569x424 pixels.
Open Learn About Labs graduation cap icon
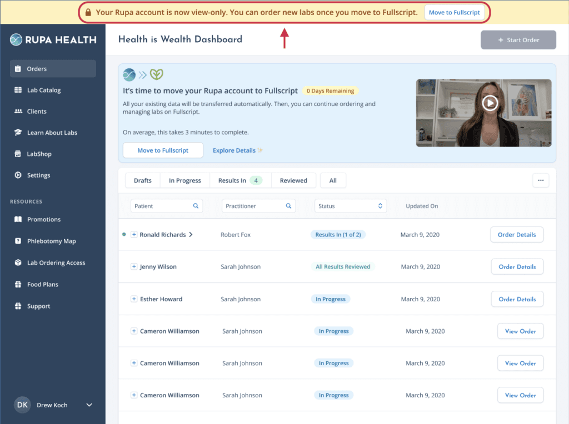pyautogui.click(x=18, y=132)
